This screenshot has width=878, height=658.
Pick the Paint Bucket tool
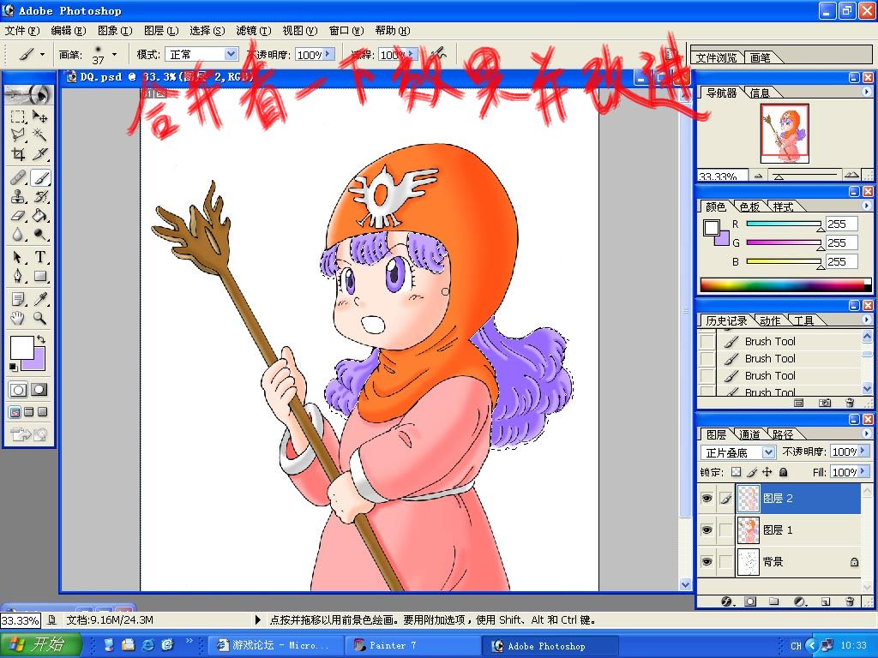[39, 215]
